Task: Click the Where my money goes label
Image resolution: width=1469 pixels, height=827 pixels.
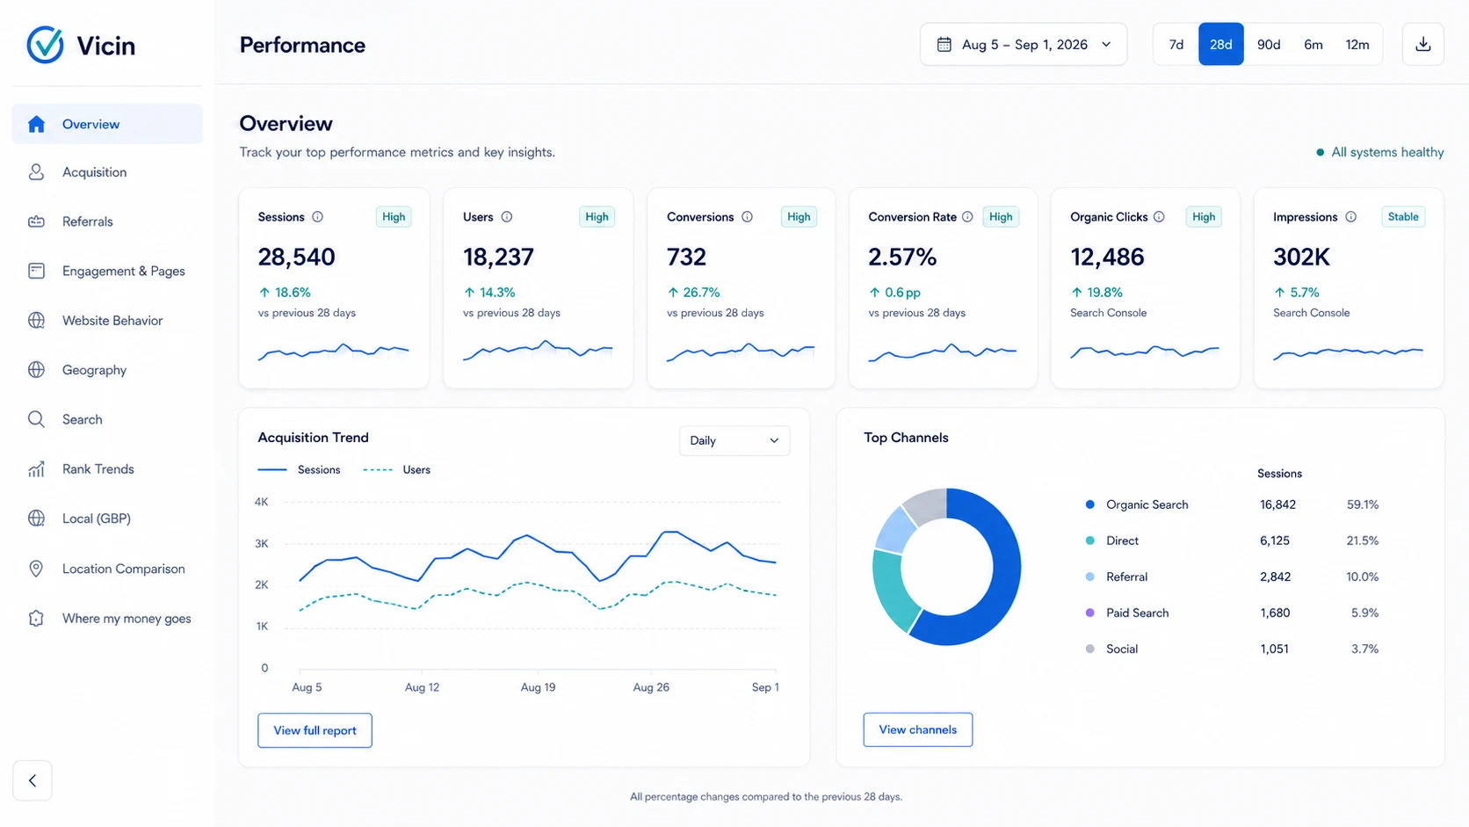Action: 127,618
